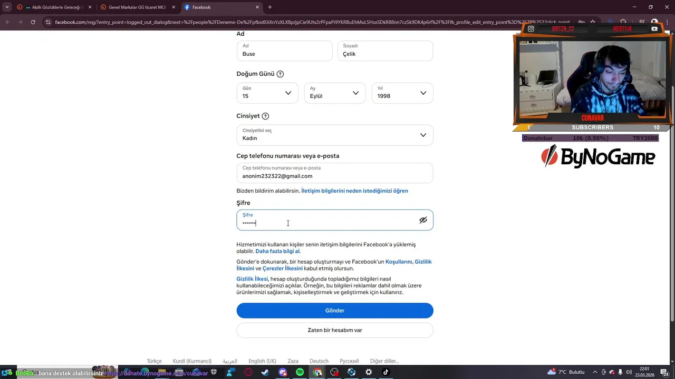Image resolution: width=675 pixels, height=379 pixels.
Task: Open Opera browser from the taskbar
Action: click(248, 372)
